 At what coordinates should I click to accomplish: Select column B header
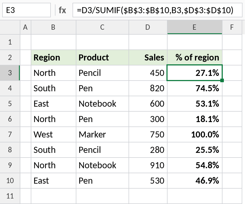click(x=54, y=27)
